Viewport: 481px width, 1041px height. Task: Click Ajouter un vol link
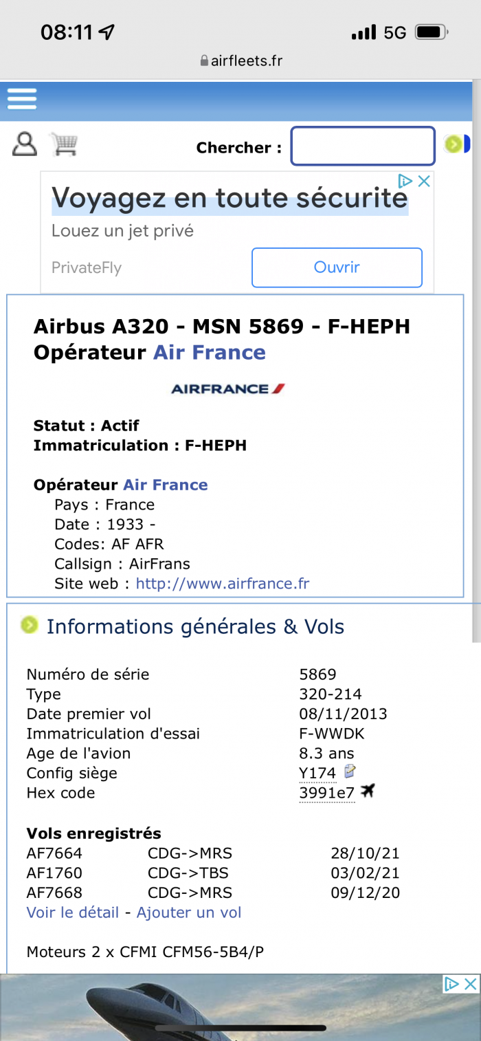pos(189,912)
